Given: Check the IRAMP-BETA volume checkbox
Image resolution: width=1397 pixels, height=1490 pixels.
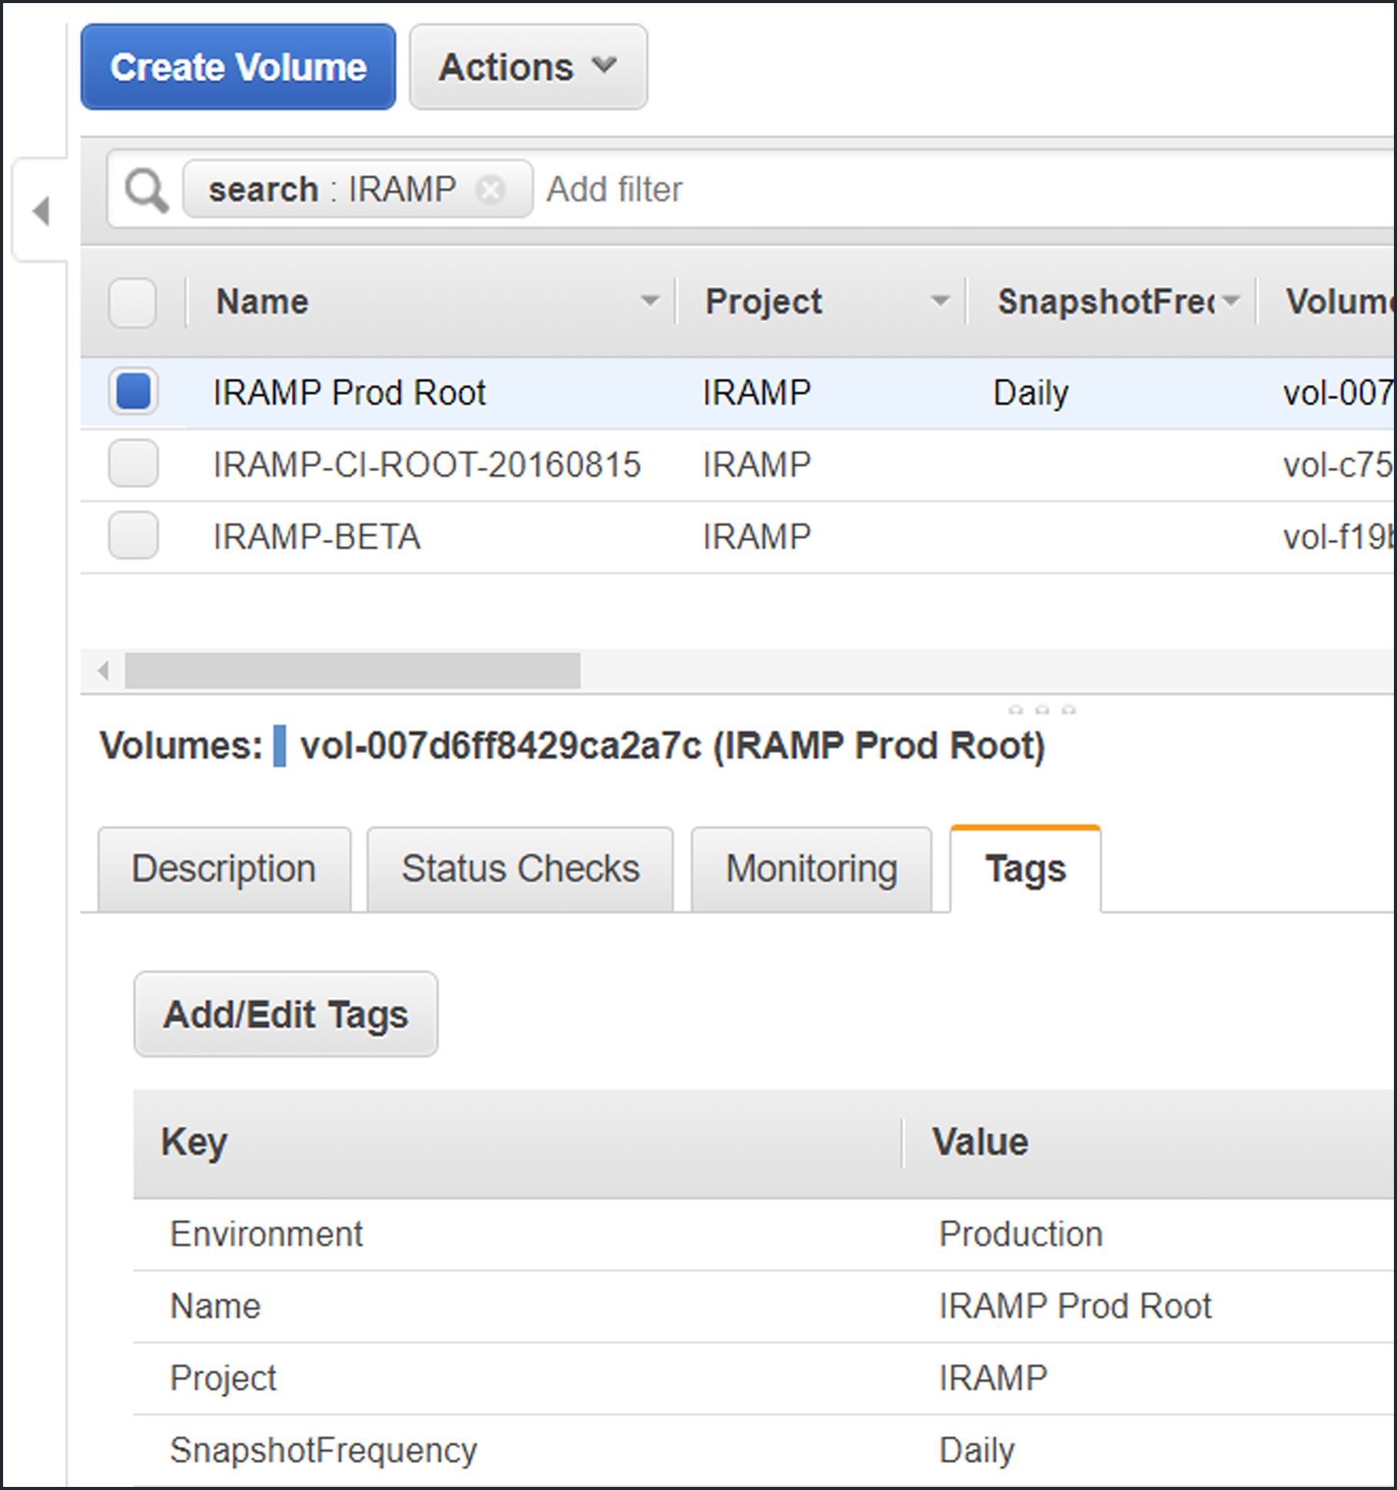Looking at the screenshot, I should coord(133,536).
